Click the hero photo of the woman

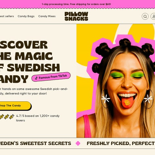[116, 81]
